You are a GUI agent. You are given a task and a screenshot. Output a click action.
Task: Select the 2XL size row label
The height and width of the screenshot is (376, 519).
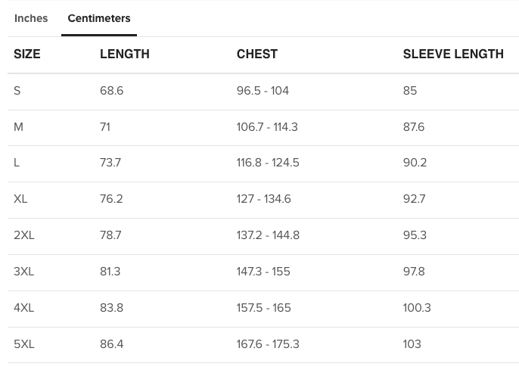coord(24,235)
